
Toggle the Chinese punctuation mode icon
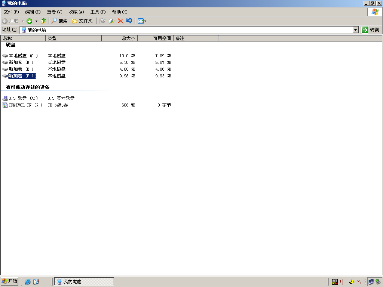(359, 282)
